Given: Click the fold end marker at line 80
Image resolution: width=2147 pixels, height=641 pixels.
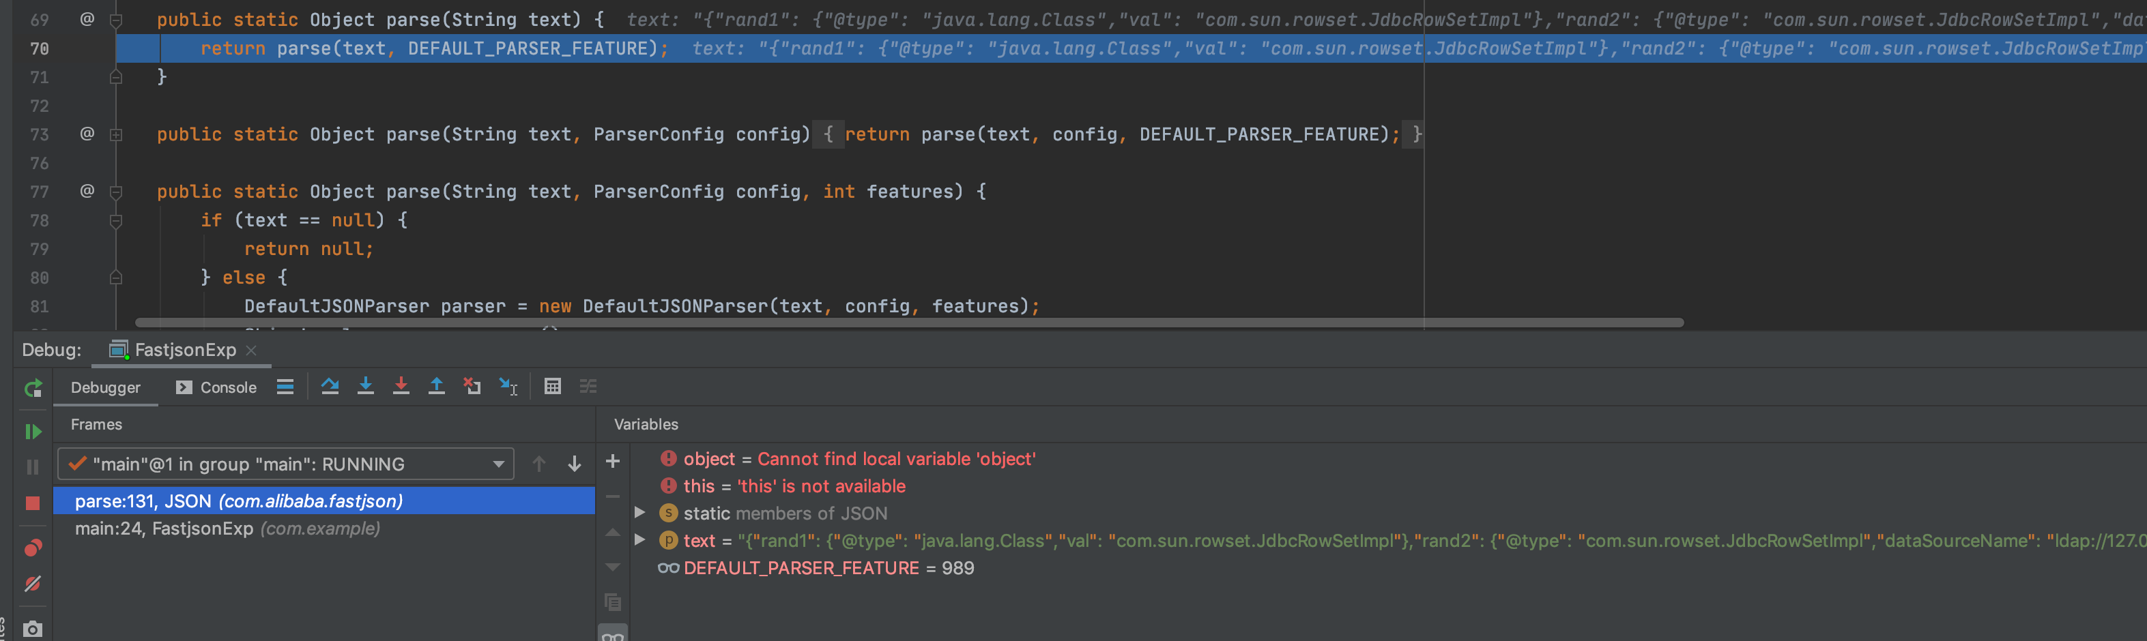Looking at the screenshot, I should click(x=117, y=278).
